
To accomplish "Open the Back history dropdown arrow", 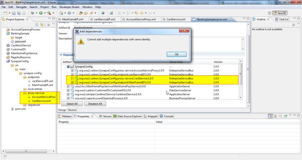I will click(x=146, y=13).
